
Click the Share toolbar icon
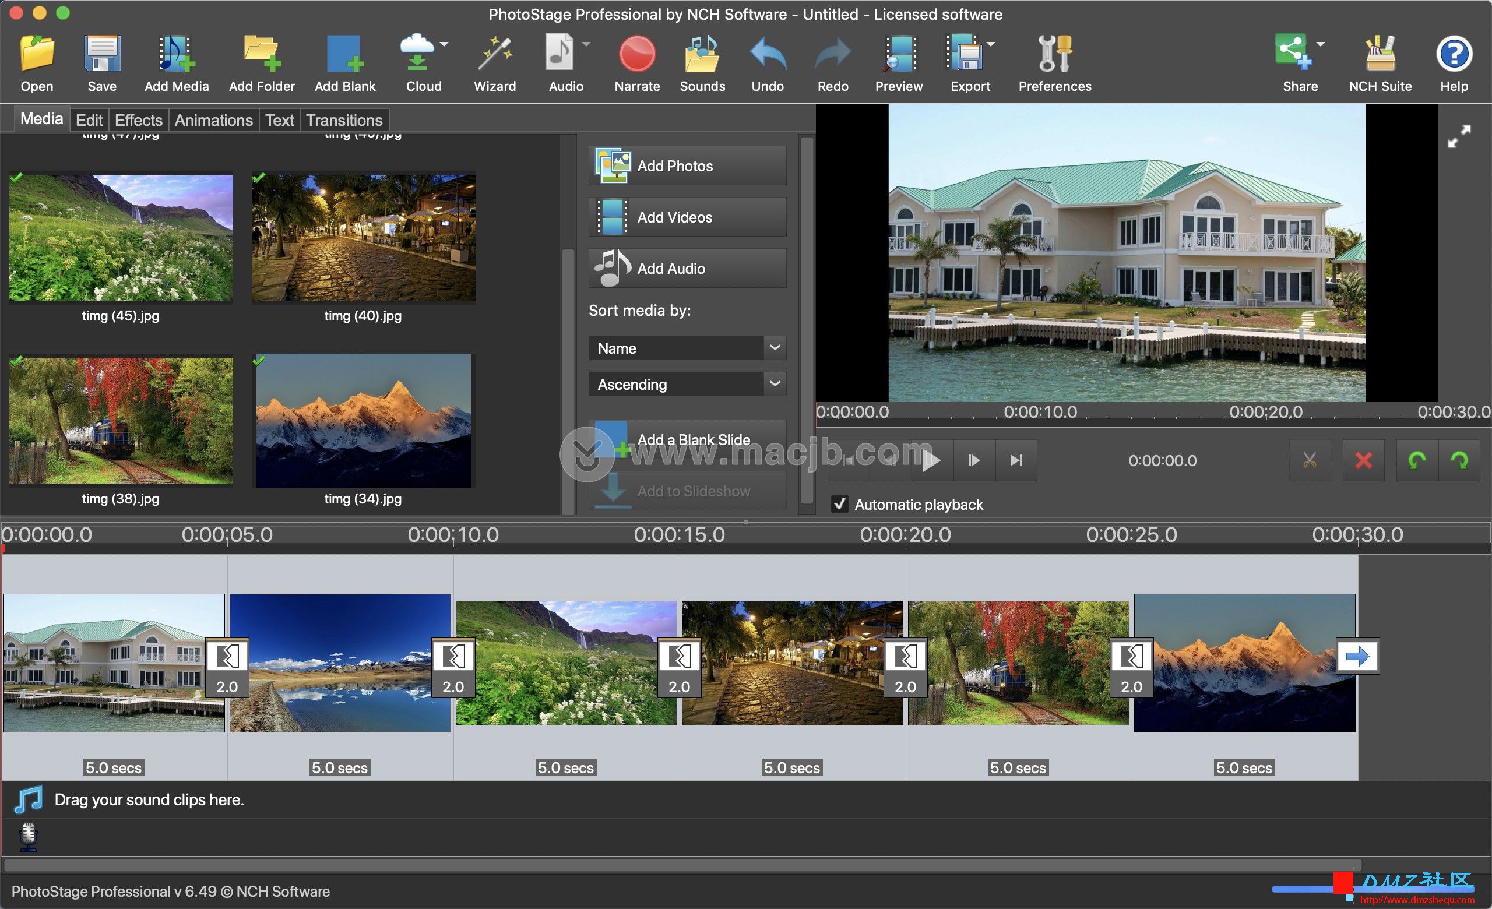[1293, 51]
